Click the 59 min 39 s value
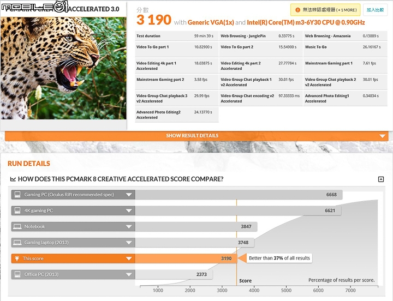393x301 pixels. pyautogui.click(x=204, y=36)
